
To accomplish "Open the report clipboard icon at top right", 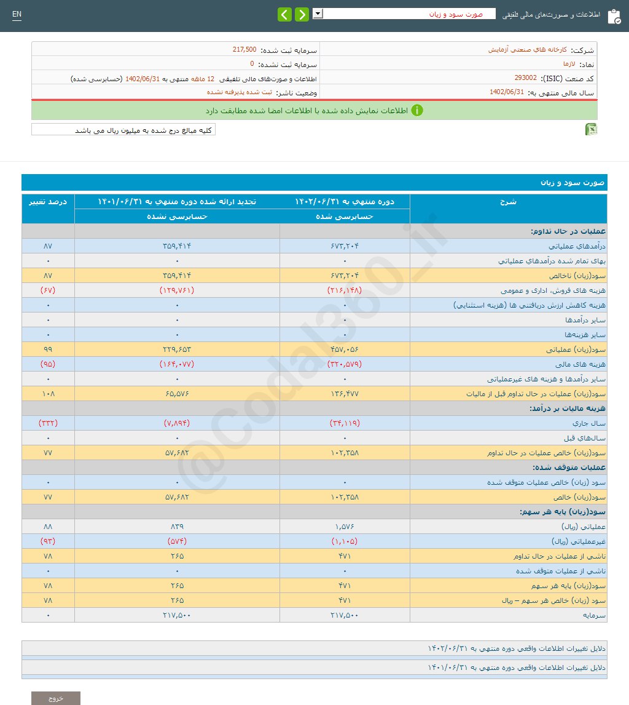I will tap(612, 17).
